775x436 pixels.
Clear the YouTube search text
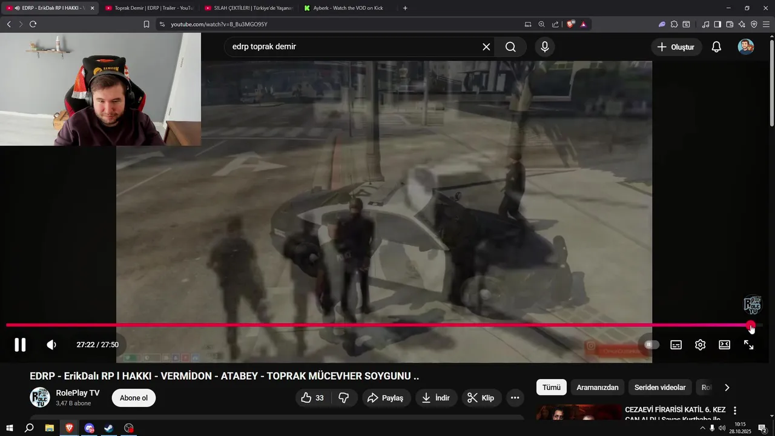[x=486, y=47]
